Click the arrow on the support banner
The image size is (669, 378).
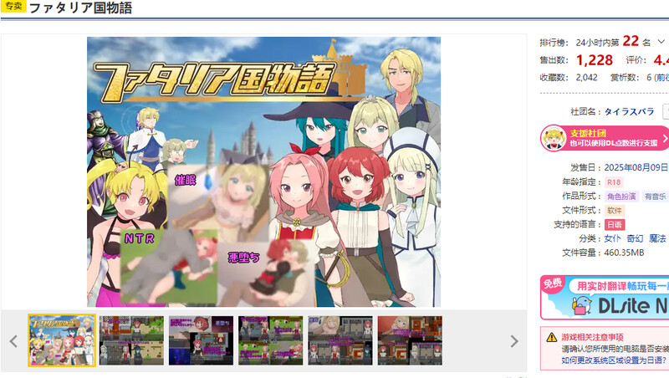pyautogui.click(x=665, y=138)
